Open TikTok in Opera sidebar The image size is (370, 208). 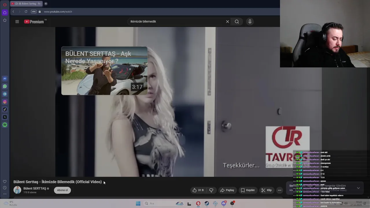pyautogui.click(x=5, y=109)
